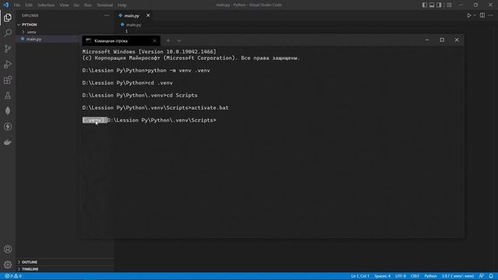Click line number 1 in editor
The width and height of the screenshot is (498, 280).
(126, 31)
